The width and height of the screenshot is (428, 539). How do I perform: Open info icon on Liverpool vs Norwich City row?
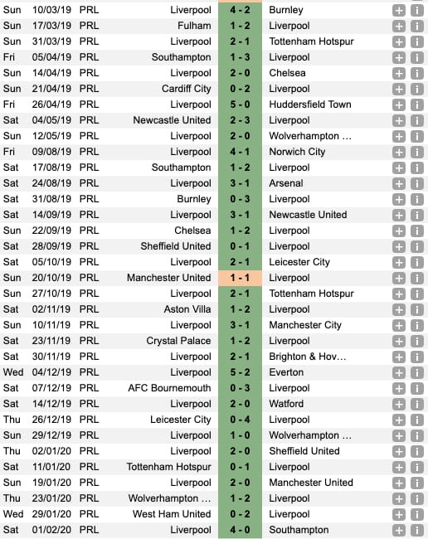click(x=416, y=152)
